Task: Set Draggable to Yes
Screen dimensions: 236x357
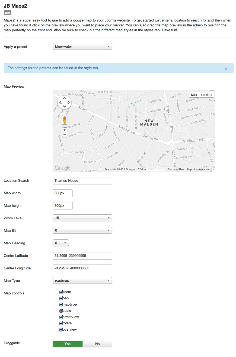Action: coord(68,344)
